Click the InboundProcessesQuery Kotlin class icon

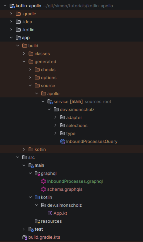63,142
